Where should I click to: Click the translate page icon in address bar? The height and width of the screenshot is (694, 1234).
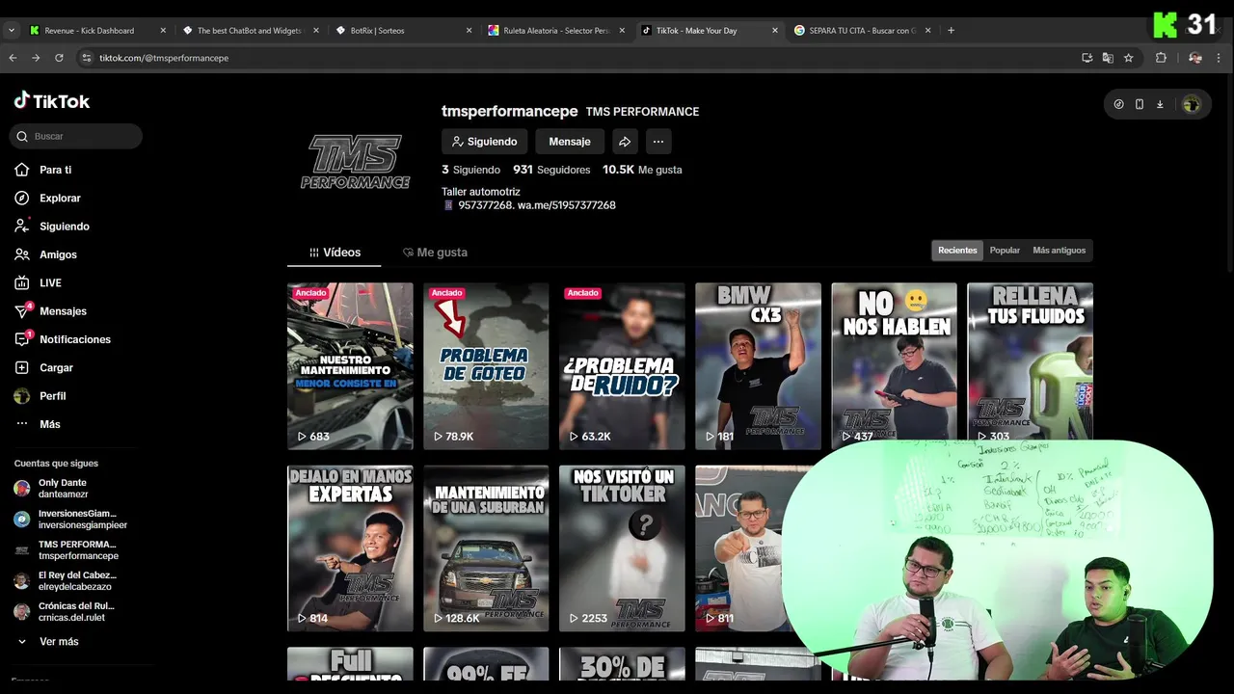1108,58
